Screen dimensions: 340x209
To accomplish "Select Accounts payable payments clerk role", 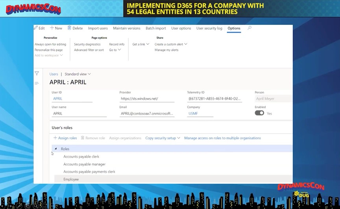I will pyautogui.click(x=89, y=172).
